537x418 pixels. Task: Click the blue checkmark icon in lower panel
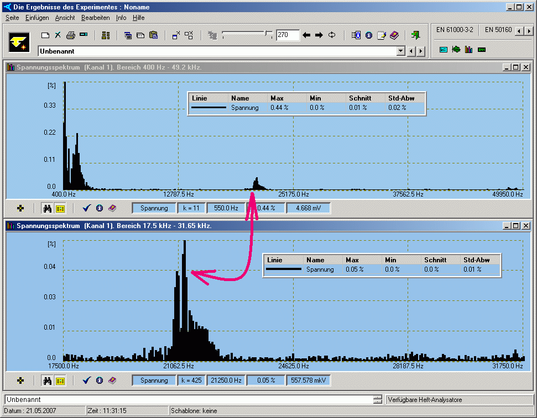86,380
